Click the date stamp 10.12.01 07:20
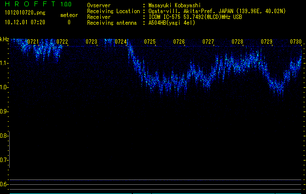This screenshot has height=194, width=306. click(x=25, y=22)
